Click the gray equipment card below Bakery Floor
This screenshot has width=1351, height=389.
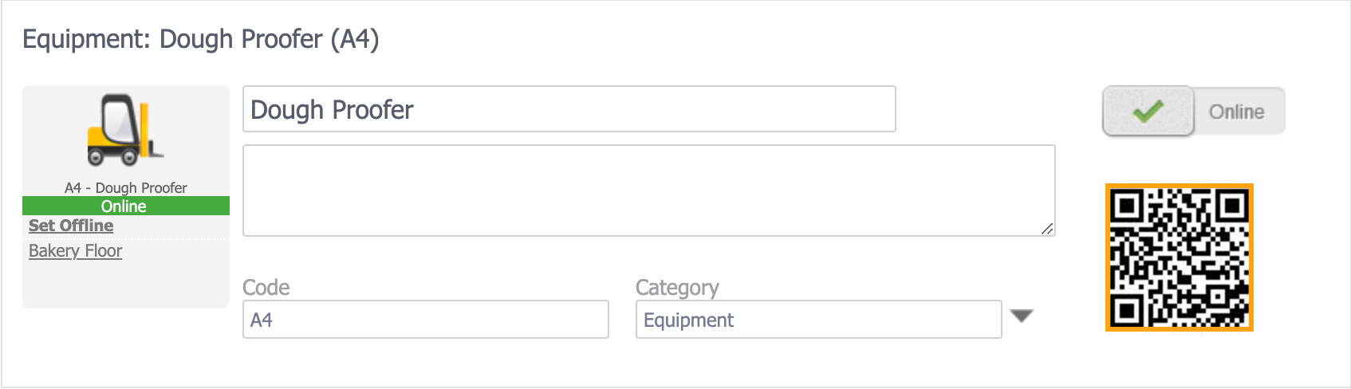point(126,285)
